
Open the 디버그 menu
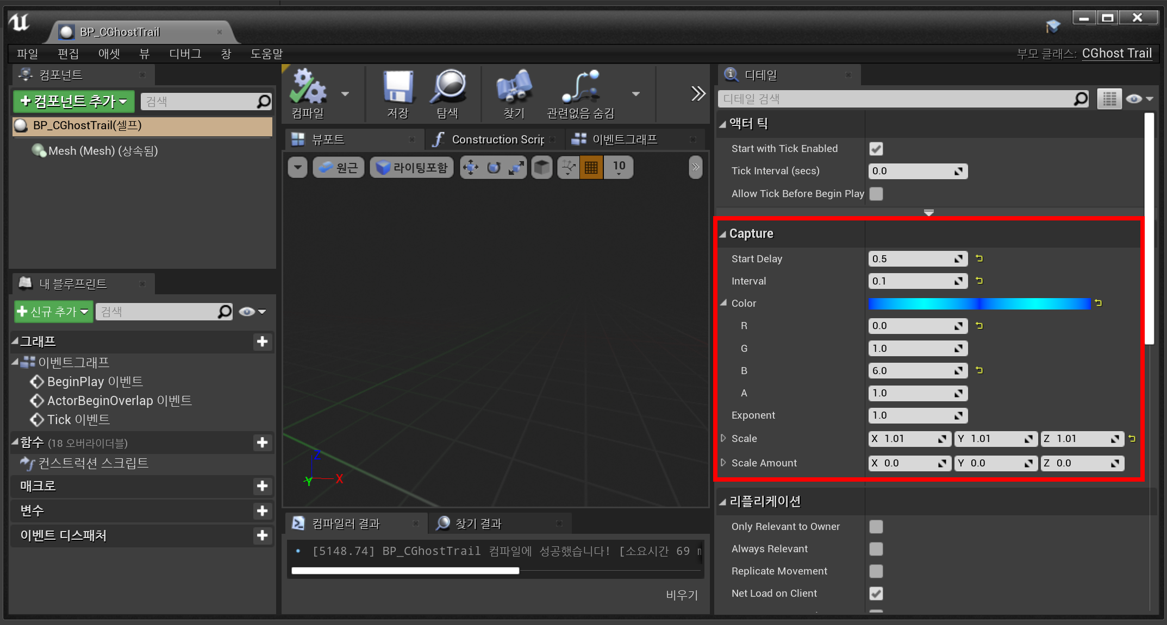pyautogui.click(x=185, y=54)
